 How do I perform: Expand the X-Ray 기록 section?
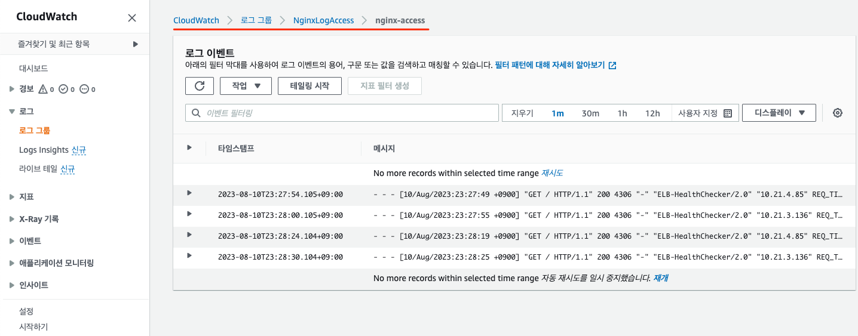12,219
